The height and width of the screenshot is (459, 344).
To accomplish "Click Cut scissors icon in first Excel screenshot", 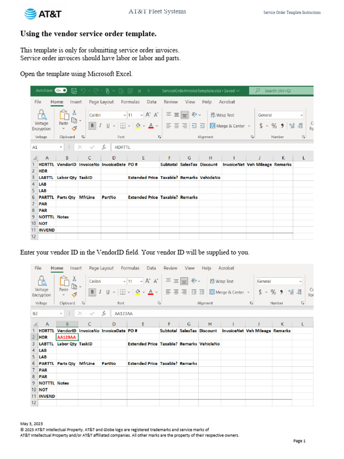I will click(x=74, y=113).
